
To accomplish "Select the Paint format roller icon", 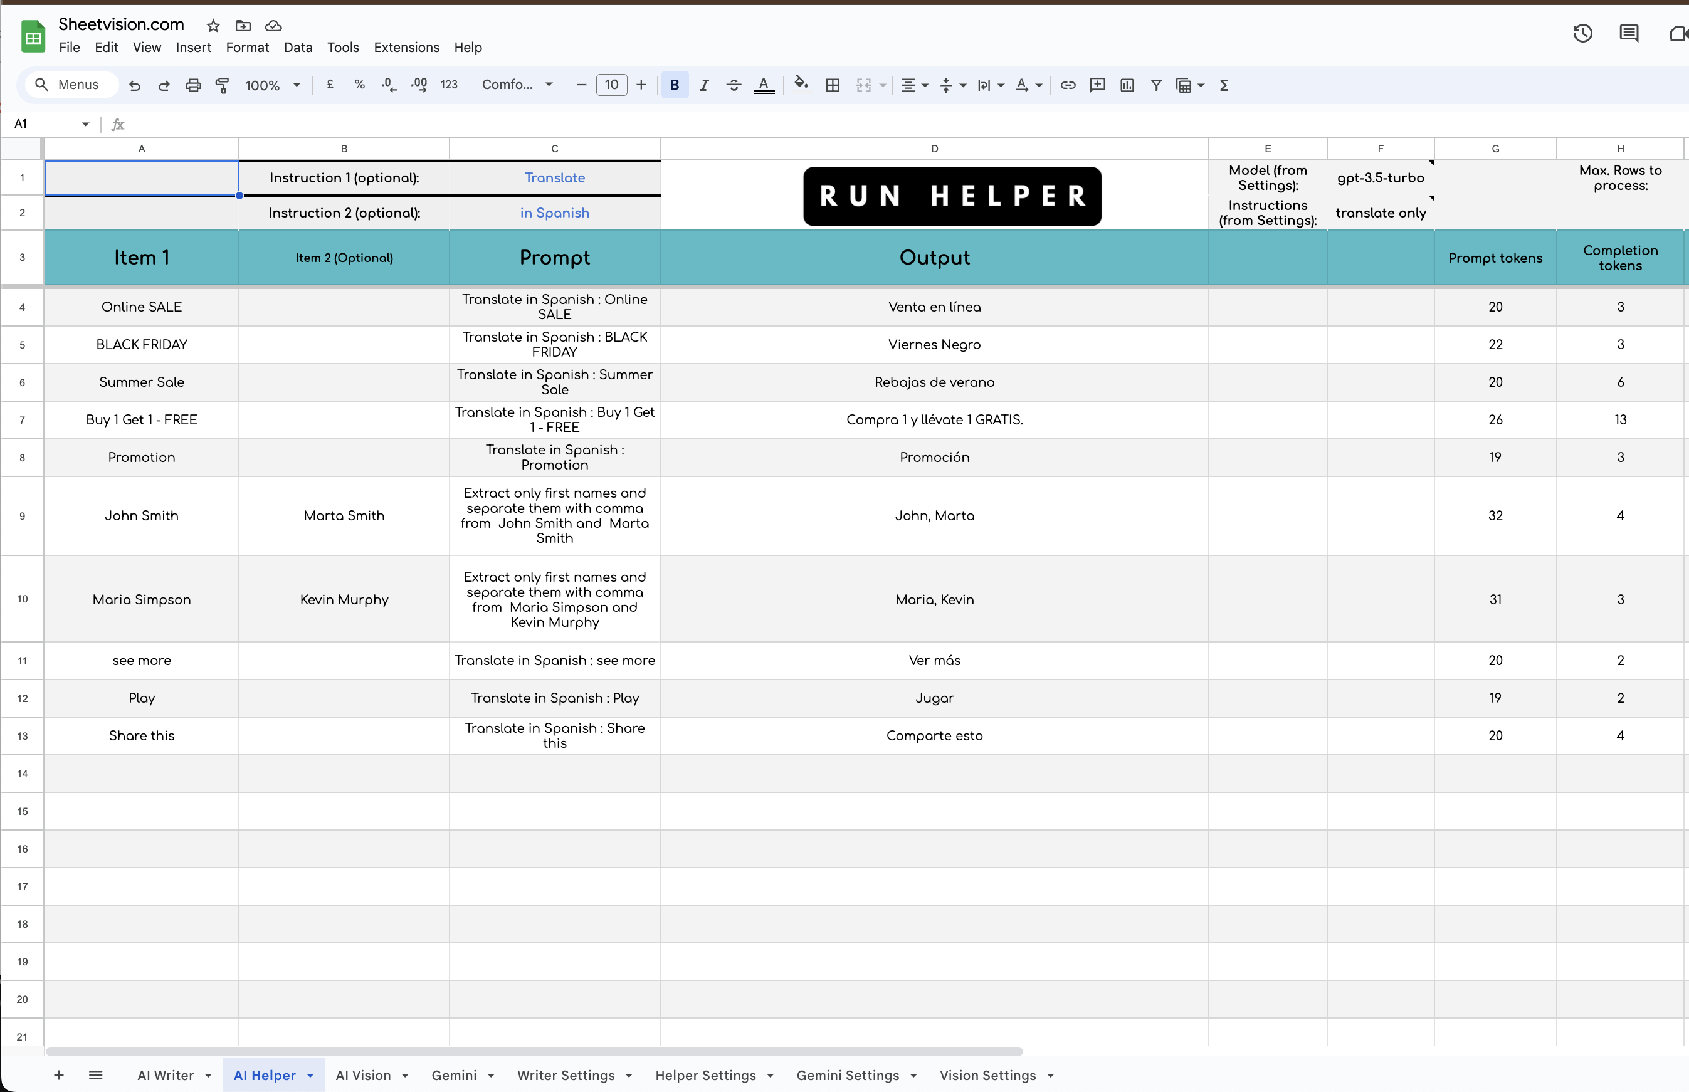I will (x=222, y=85).
